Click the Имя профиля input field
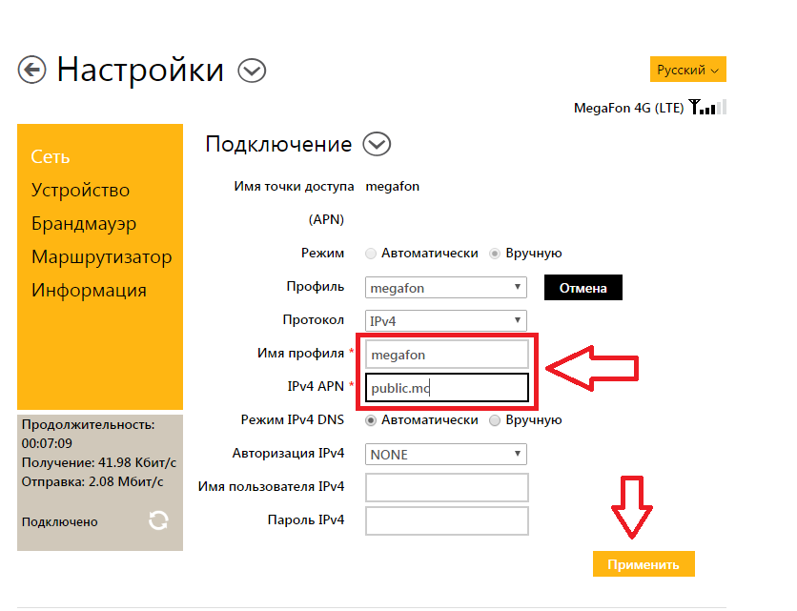This screenshot has height=611, width=797. click(x=447, y=355)
